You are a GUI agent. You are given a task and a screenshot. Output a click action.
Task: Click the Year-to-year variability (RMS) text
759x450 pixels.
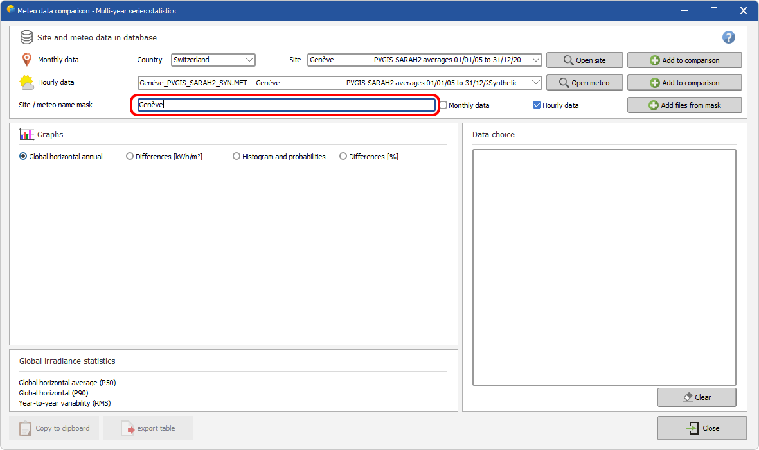coord(65,403)
